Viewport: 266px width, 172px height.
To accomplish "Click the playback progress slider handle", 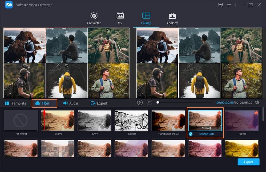I will coord(158,103).
